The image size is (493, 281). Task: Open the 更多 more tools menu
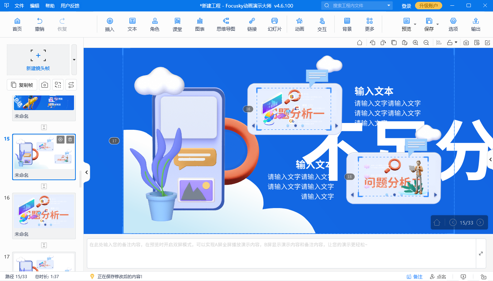370,25
